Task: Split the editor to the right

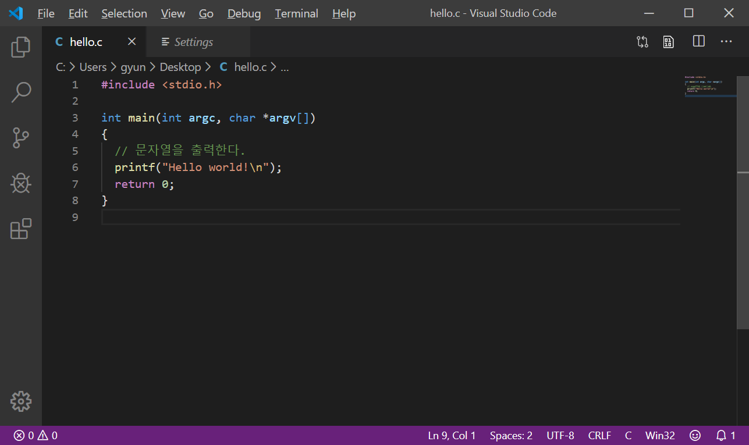Action: (699, 41)
